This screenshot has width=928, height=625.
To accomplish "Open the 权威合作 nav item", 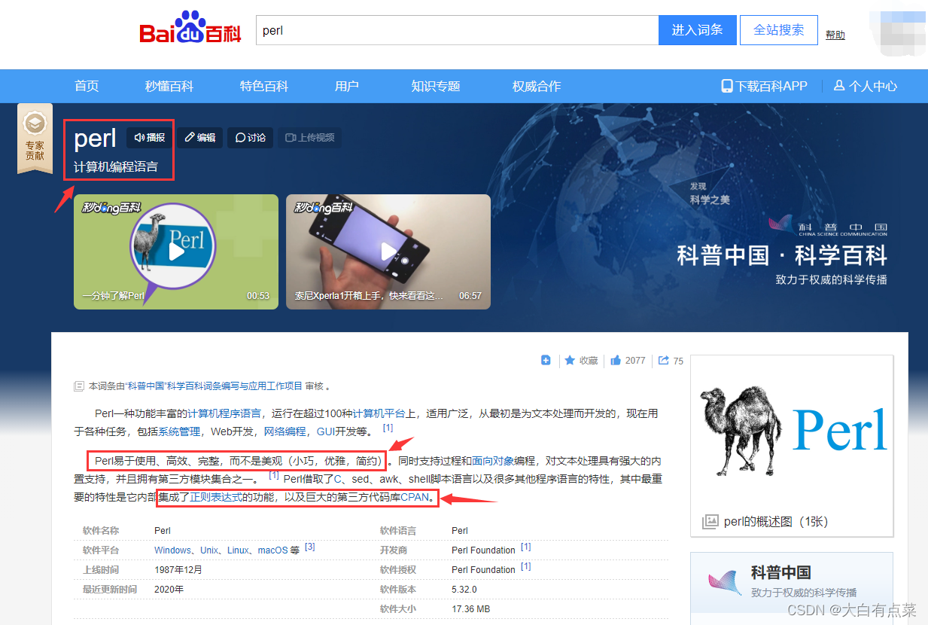I will click(x=537, y=86).
